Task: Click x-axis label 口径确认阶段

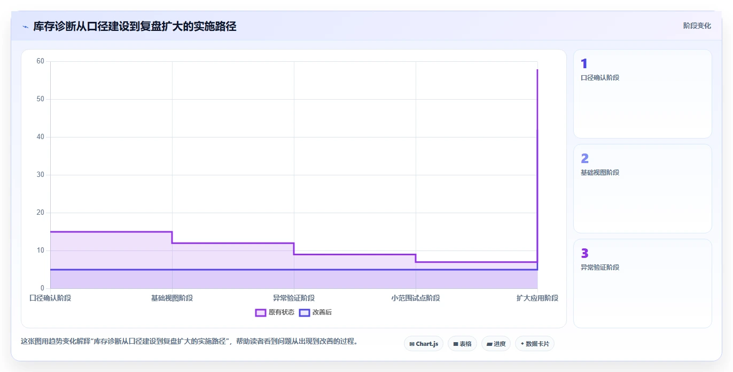Action: pos(50,298)
